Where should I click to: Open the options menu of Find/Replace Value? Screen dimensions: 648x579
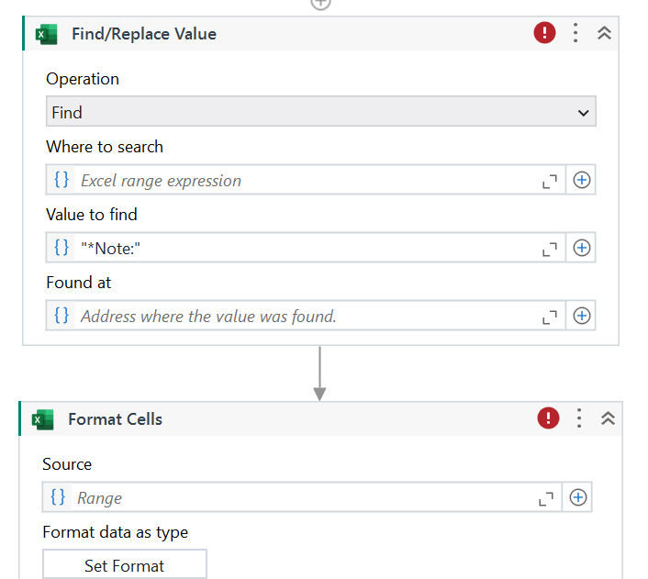tap(575, 33)
